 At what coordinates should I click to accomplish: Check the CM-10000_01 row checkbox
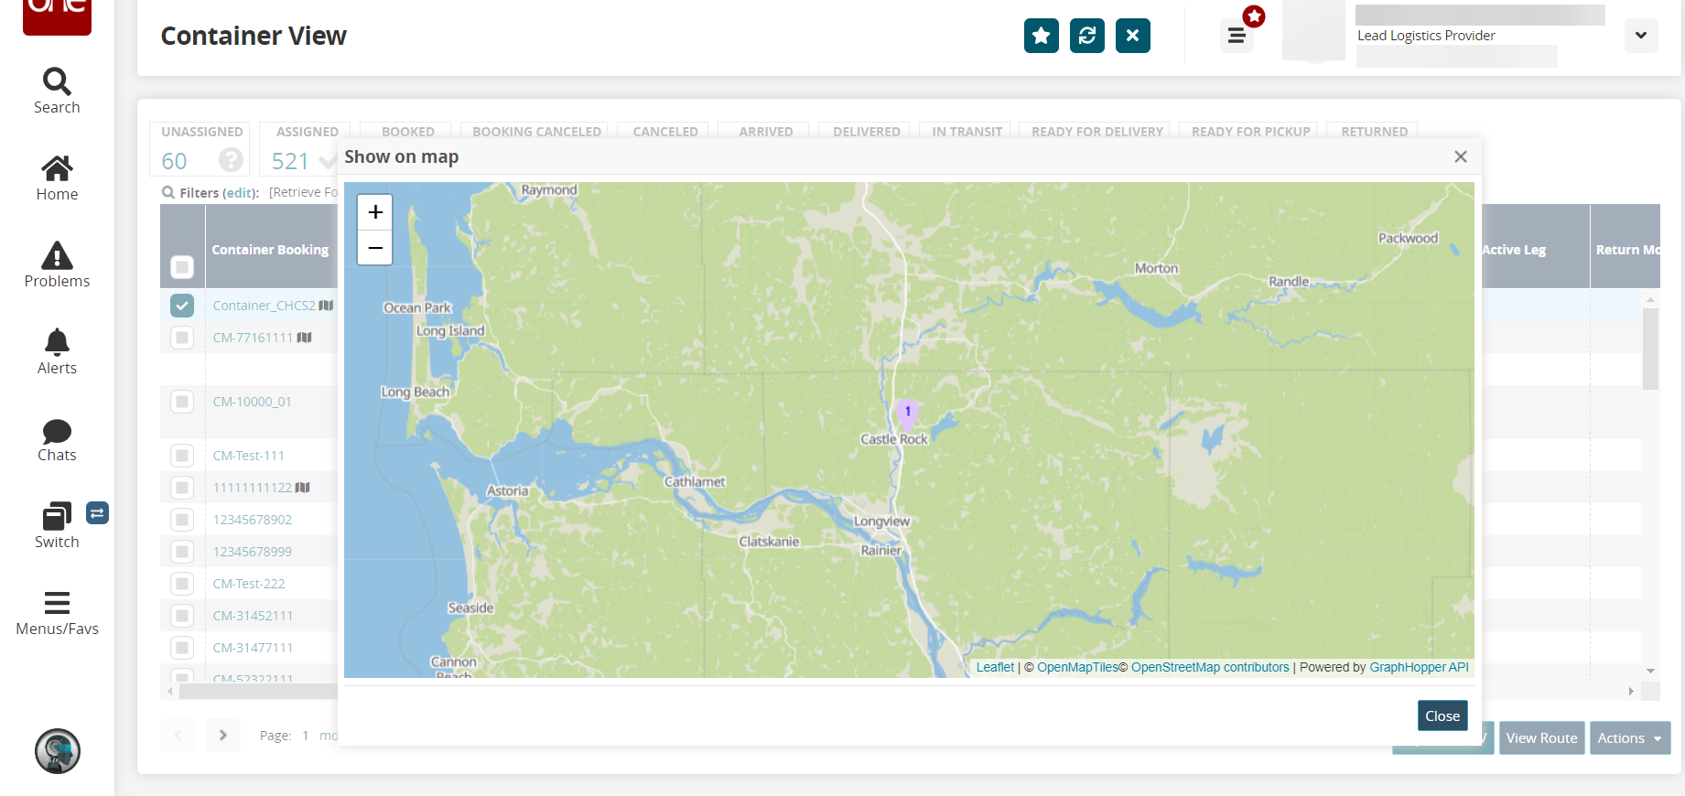pos(182,402)
